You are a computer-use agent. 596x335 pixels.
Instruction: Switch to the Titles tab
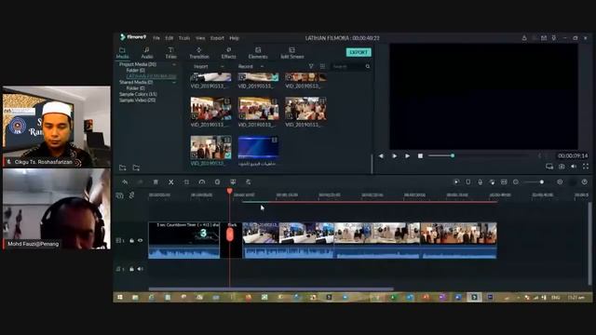click(170, 53)
